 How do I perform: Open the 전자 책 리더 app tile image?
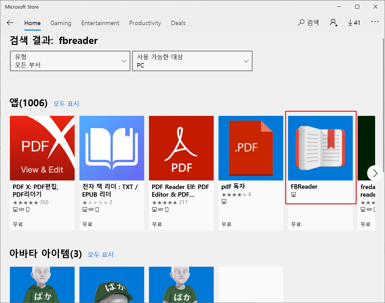click(x=112, y=148)
